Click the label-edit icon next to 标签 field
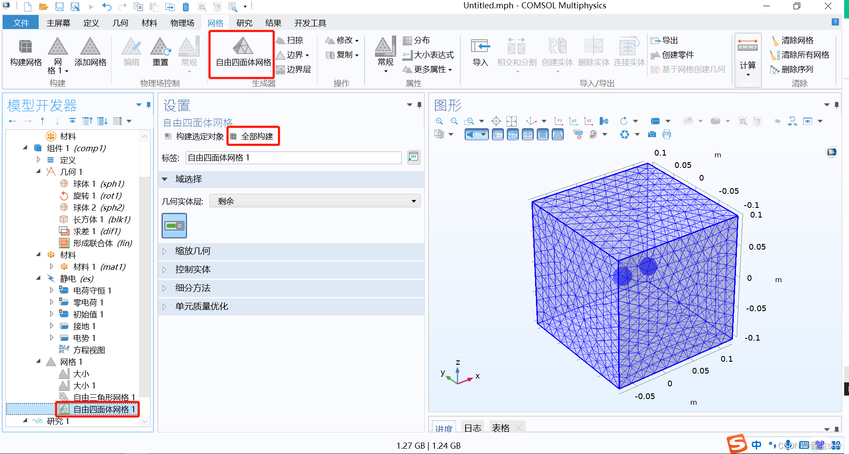849x454 pixels. (413, 157)
